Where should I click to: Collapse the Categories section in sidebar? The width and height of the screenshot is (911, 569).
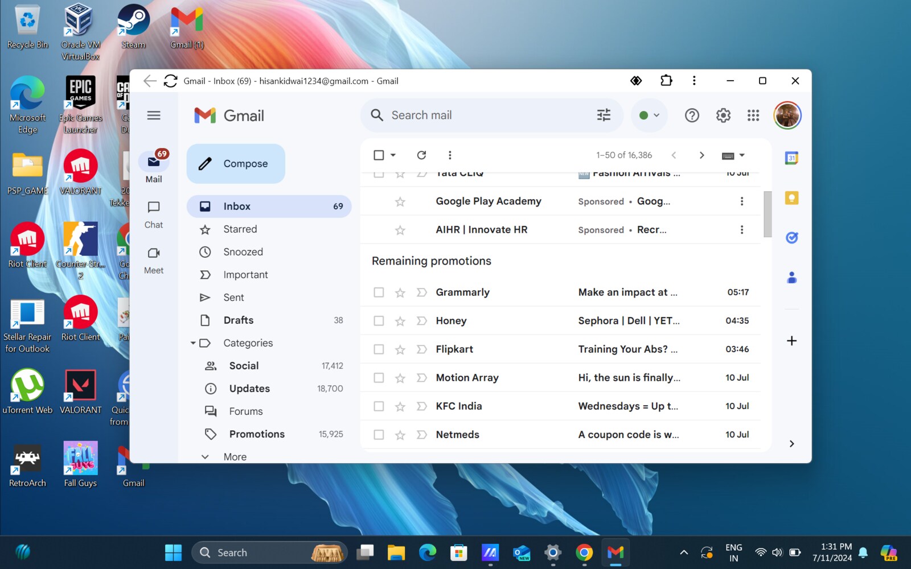[x=193, y=343]
